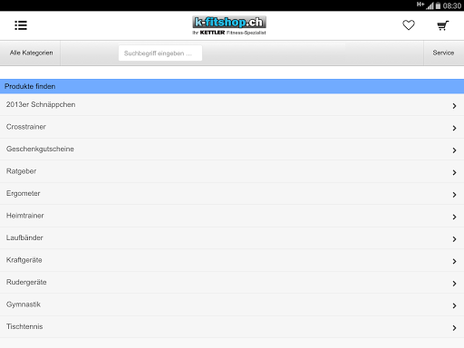Expand the Rudergeräte arrow
Screen dimensions: 464x348
coord(454,284)
